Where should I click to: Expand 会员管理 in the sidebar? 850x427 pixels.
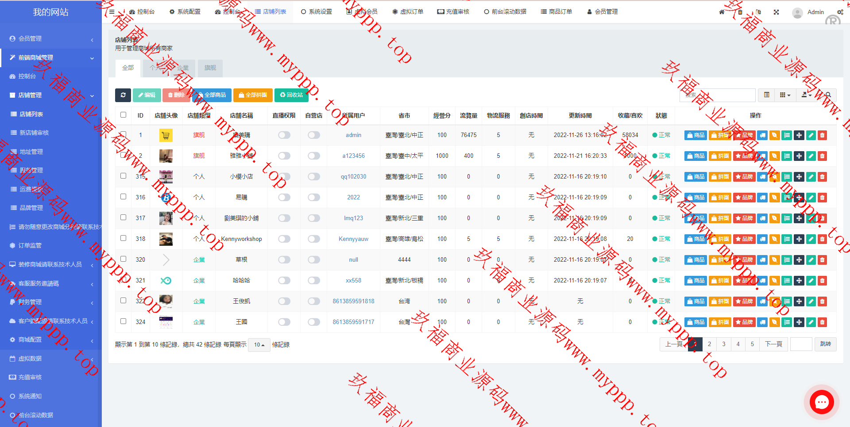tap(51, 39)
